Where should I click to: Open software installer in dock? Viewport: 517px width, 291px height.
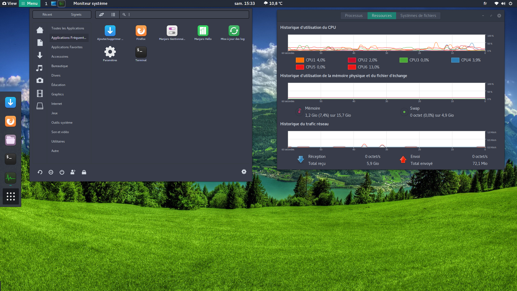(x=11, y=102)
